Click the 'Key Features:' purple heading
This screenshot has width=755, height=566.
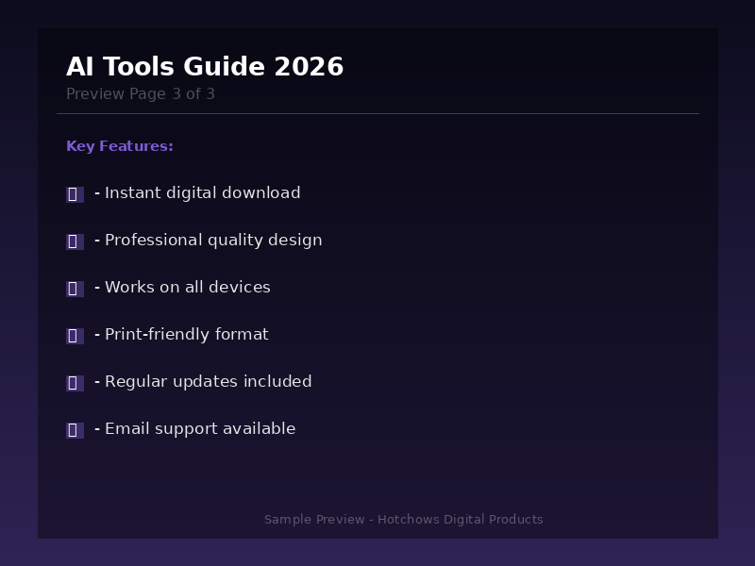120,146
